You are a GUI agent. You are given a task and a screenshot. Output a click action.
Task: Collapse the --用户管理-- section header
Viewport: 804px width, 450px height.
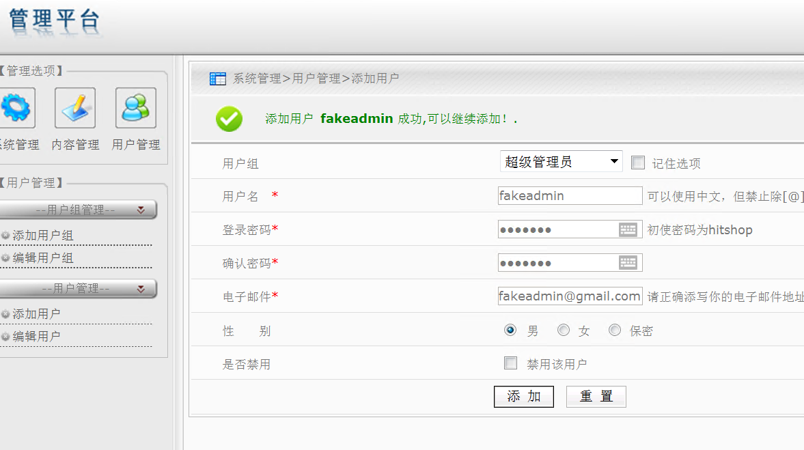pyautogui.click(x=77, y=289)
